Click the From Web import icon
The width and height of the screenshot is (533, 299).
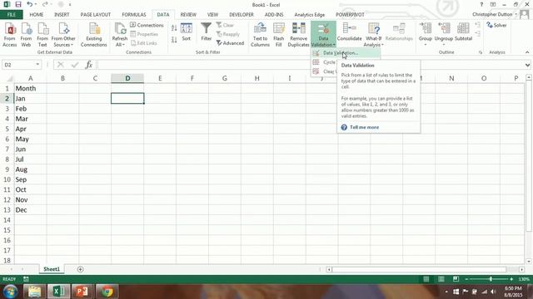pyautogui.click(x=26, y=35)
